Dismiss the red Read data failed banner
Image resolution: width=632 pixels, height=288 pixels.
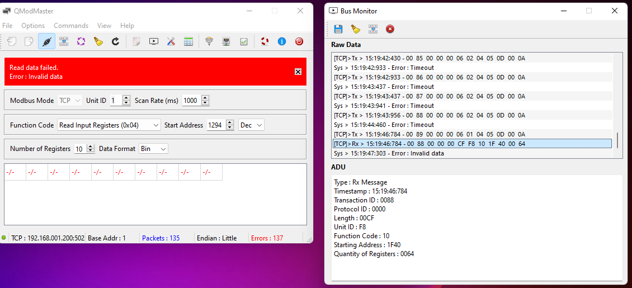coord(298,72)
